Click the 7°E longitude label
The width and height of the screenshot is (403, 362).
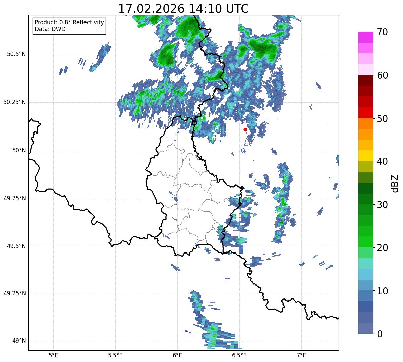click(x=302, y=355)
